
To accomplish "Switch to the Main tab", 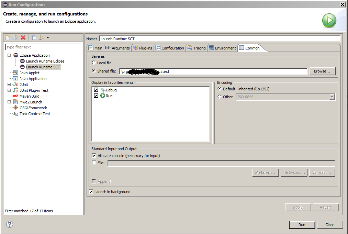I will pyautogui.click(x=96, y=48).
